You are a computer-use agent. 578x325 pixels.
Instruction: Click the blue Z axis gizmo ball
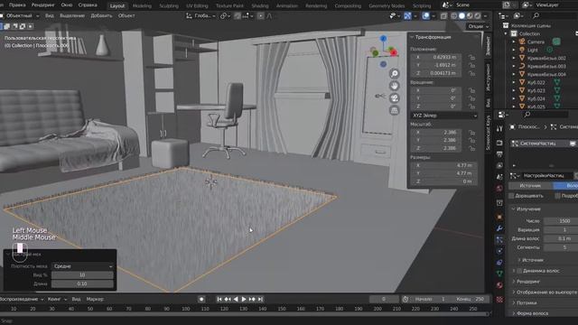click(x=383, y=39)
